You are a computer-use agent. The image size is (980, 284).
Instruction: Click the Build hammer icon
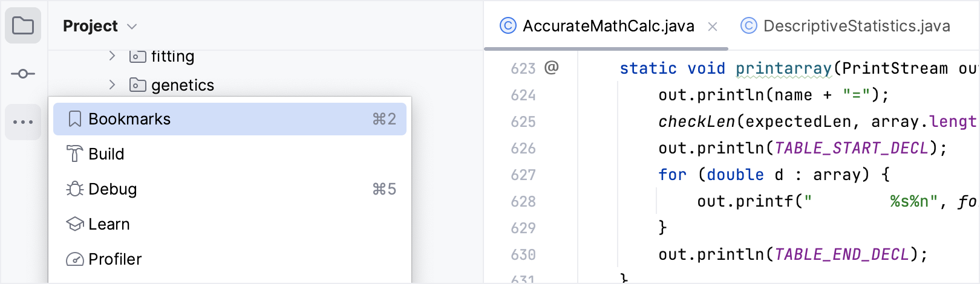point(74,154)
